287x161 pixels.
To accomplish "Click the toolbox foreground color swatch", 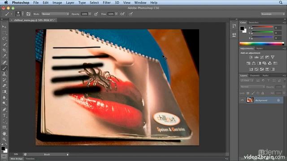I will coord(3,148).
